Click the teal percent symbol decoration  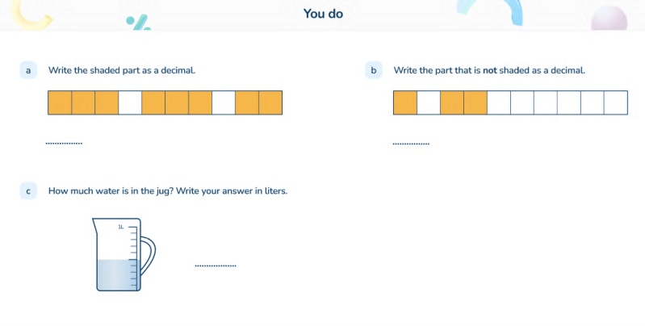pos(139,23)
